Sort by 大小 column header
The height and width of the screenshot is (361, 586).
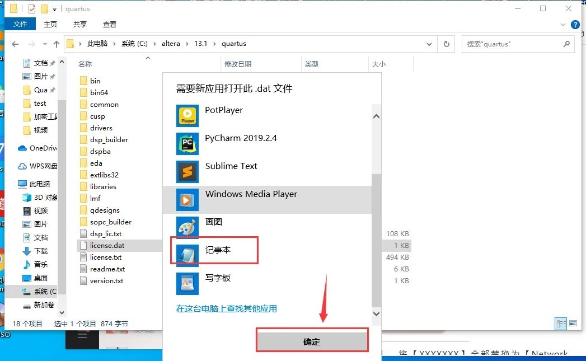[x=378, y=64]
